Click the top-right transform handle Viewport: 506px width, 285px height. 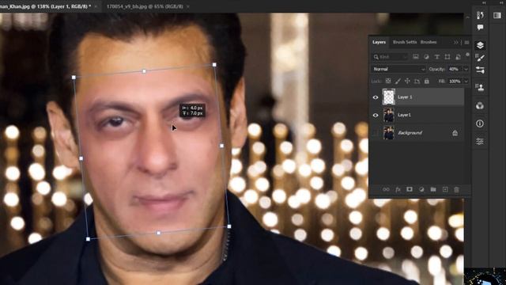tap(214, 65)
